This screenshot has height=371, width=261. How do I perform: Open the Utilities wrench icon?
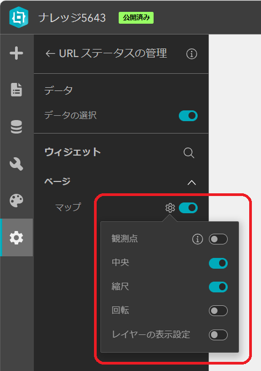coord(16,164)
